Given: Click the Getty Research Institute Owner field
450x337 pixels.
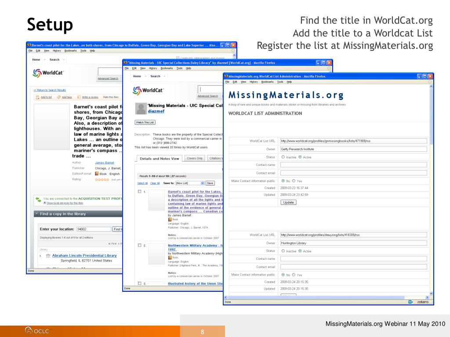Looking at the screenshot, I should 354,149.
